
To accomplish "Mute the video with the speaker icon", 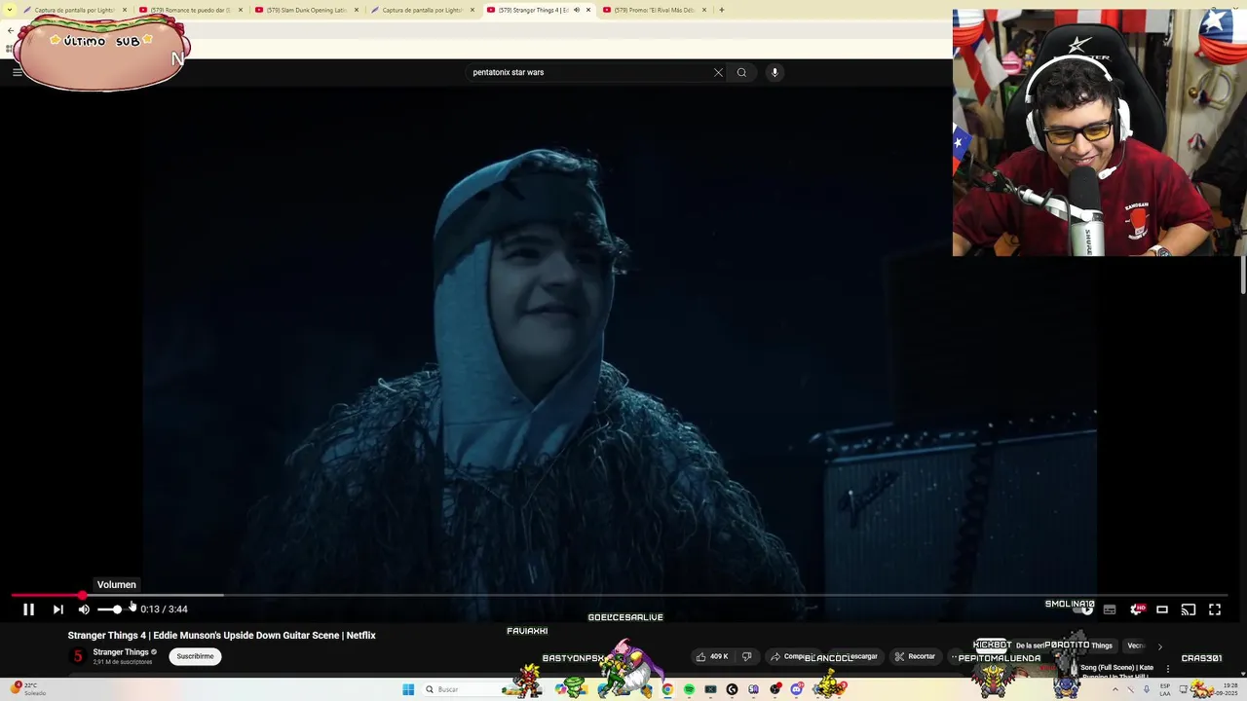I will coord(84,609).
